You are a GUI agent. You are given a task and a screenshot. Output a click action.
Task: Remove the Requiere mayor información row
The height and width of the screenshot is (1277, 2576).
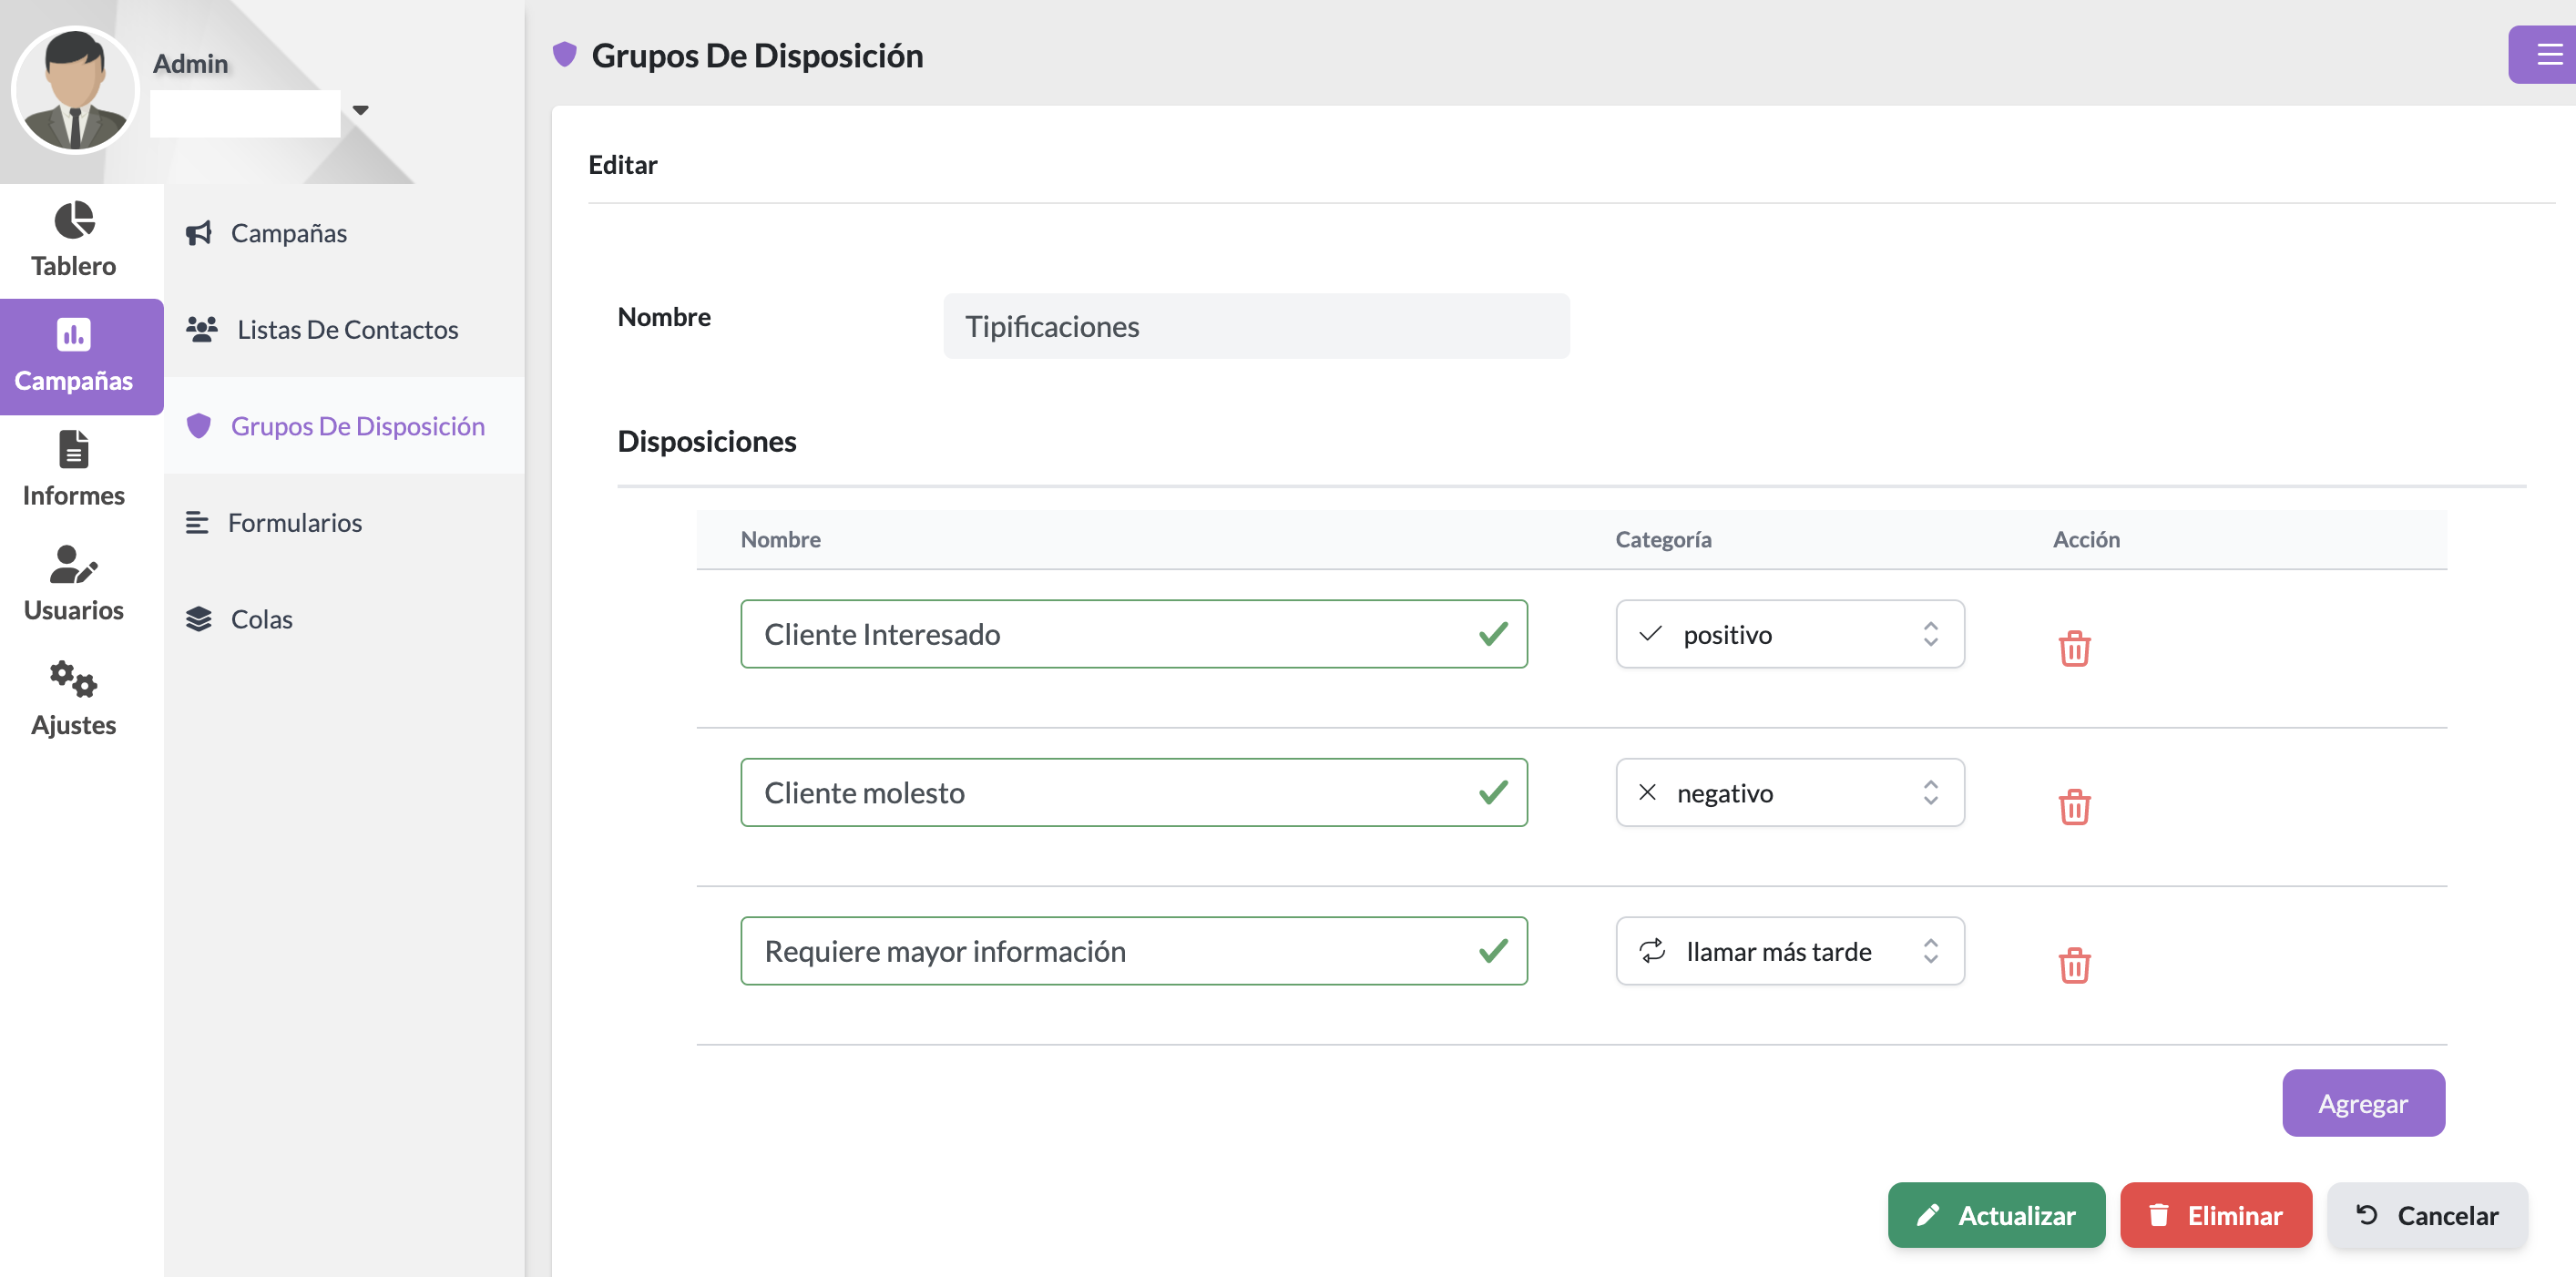tap(2074, 965)
